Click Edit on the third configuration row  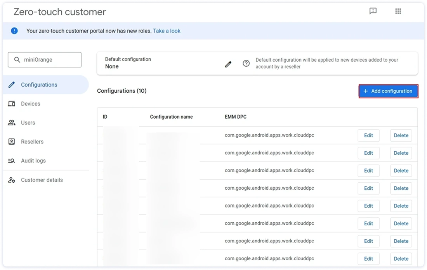(x=368, y=171)
